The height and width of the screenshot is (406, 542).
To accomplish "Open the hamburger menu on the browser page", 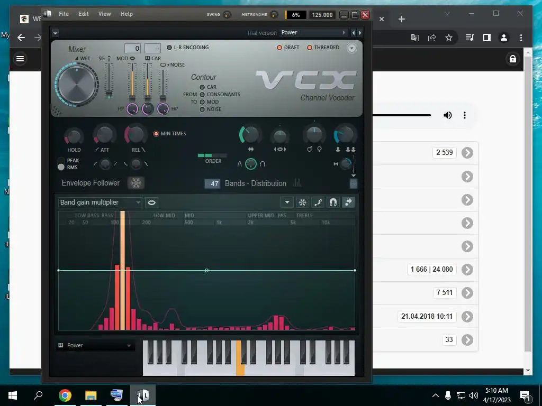I will [x=20, y=59].
